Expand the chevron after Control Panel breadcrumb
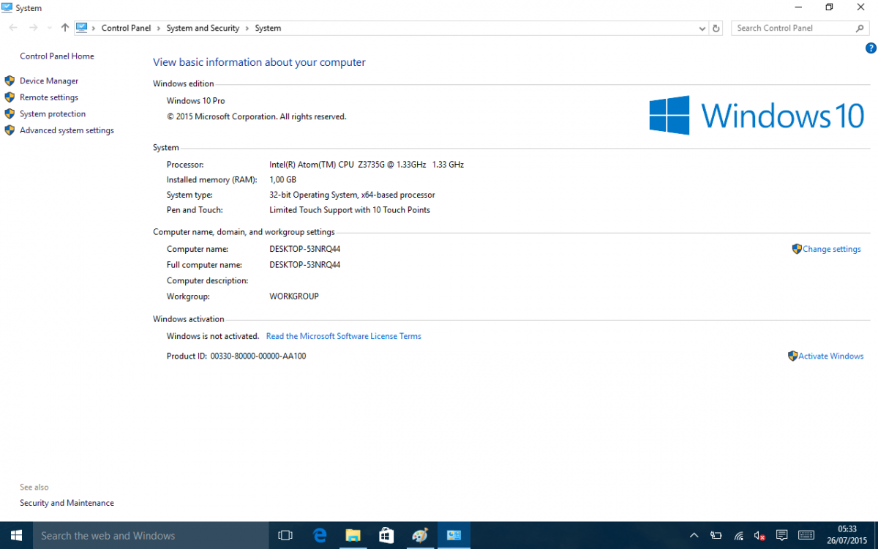 tap(158, 28)
